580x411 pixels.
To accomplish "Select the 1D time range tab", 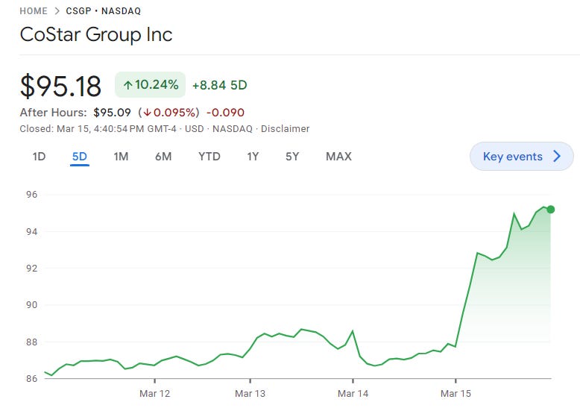I will tap(39, 157).
